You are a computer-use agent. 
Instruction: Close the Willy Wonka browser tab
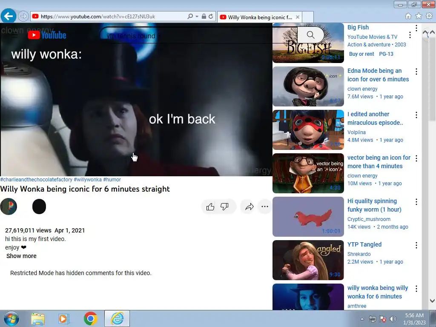[x=298, y=17]
